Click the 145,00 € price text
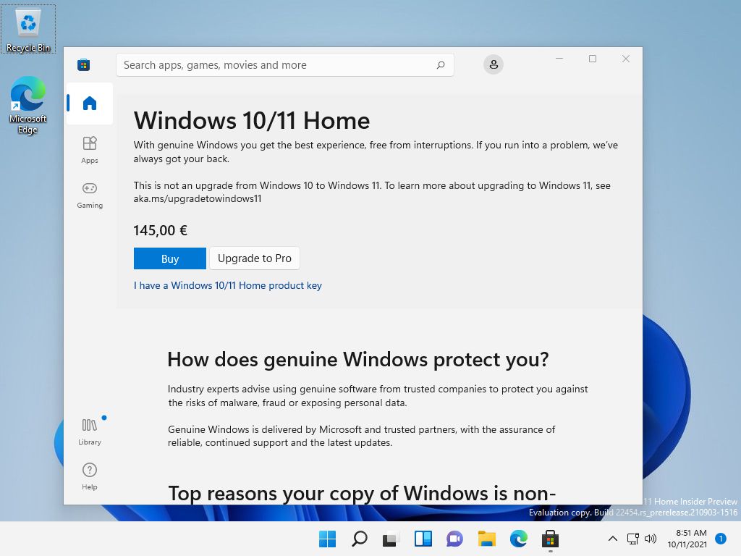This screenshot has width=741, height=556. (160, 230)
